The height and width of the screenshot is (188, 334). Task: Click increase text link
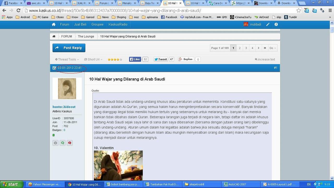coord(265,60)
